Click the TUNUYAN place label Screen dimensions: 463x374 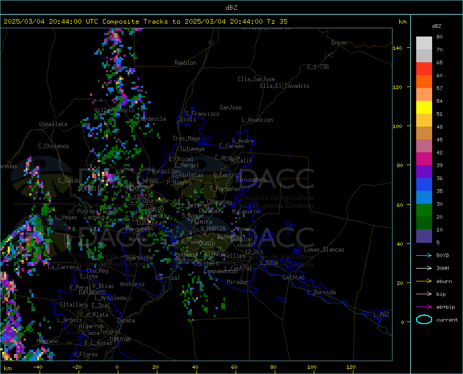coord(119,340)
